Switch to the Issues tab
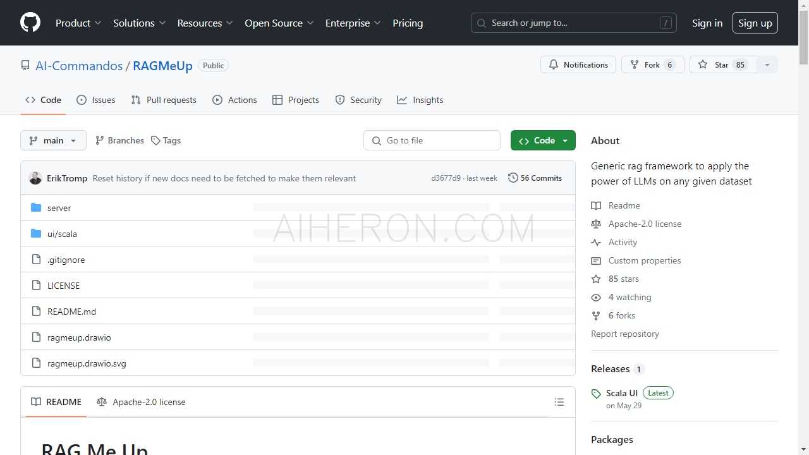The image size is (809, 455). click(x=96, y=100)
